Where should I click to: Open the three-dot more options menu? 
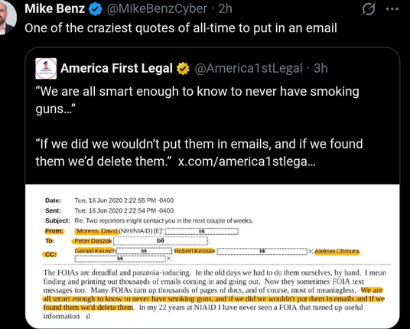pos(392,9)
